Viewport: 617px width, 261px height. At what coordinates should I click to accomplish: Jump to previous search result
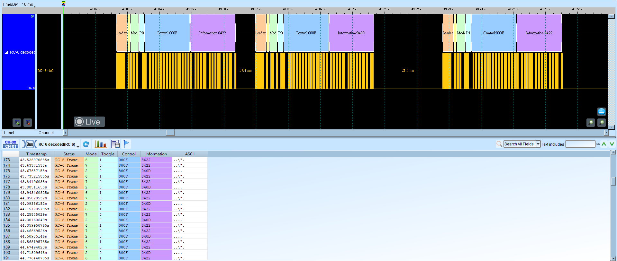point(604,144)
